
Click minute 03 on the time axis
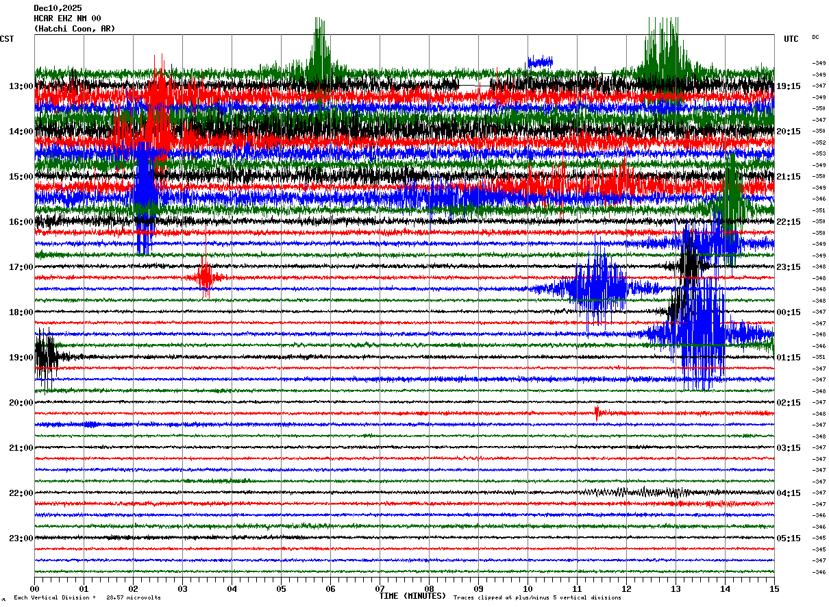(182, 589)
